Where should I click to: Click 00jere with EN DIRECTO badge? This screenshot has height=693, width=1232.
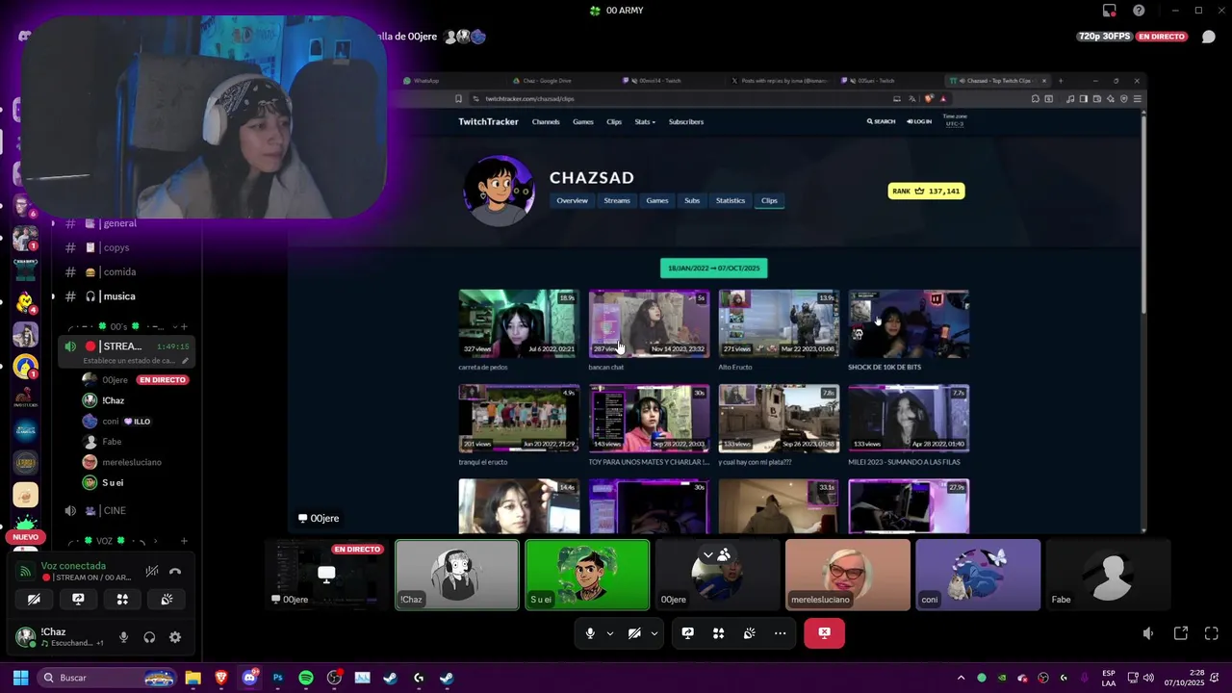tap(137, 379)
